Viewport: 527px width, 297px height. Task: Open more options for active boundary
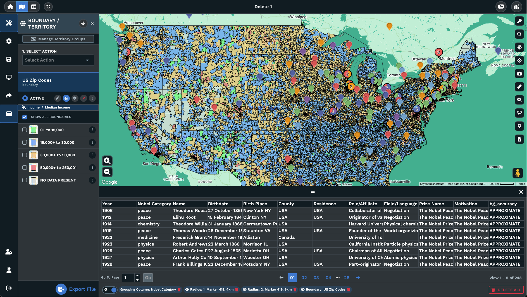(92, 98)
